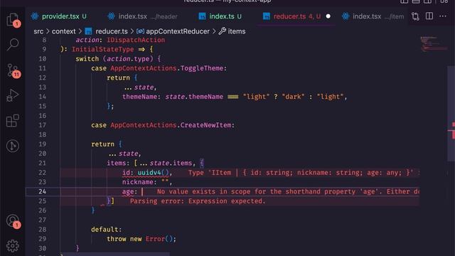Click the IDispatchAction type on line 8
The height and width of the screenshot is (256, 455).
136,40
